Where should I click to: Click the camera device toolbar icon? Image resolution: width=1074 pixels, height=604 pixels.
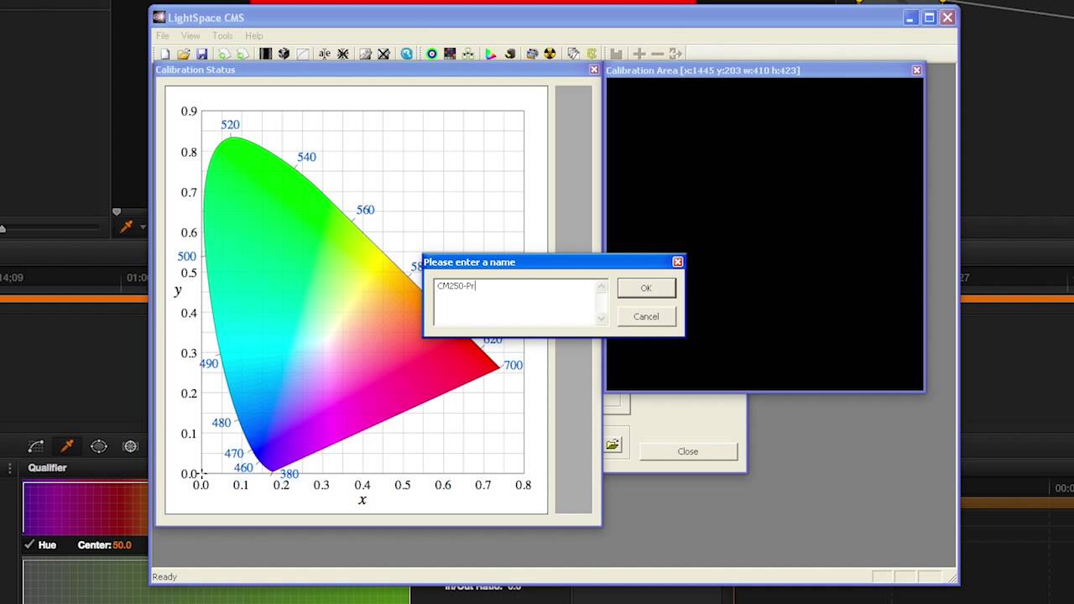pyautogui.click(x=531, y=54)
